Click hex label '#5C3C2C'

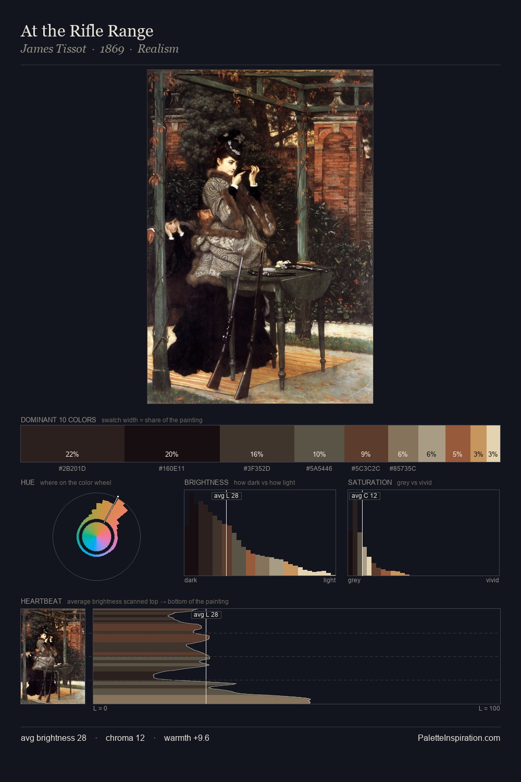click(366, 468)
